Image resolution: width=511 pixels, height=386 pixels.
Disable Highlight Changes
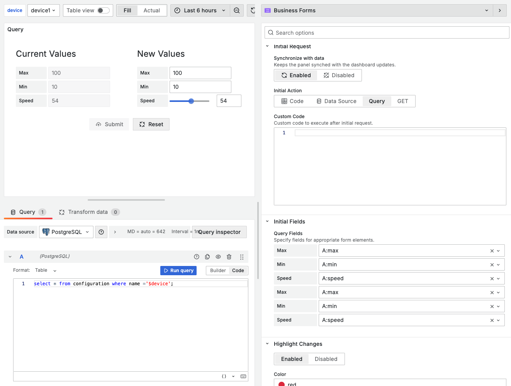click(326, 359)
